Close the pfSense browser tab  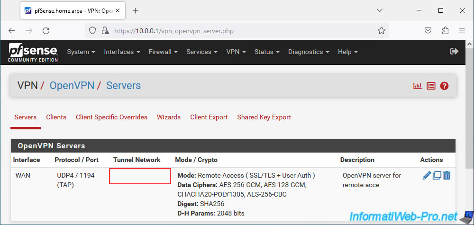tap(118, 10)
